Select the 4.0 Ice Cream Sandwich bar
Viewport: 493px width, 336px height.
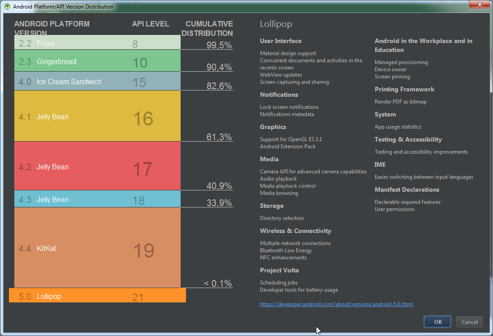point(97,81)
